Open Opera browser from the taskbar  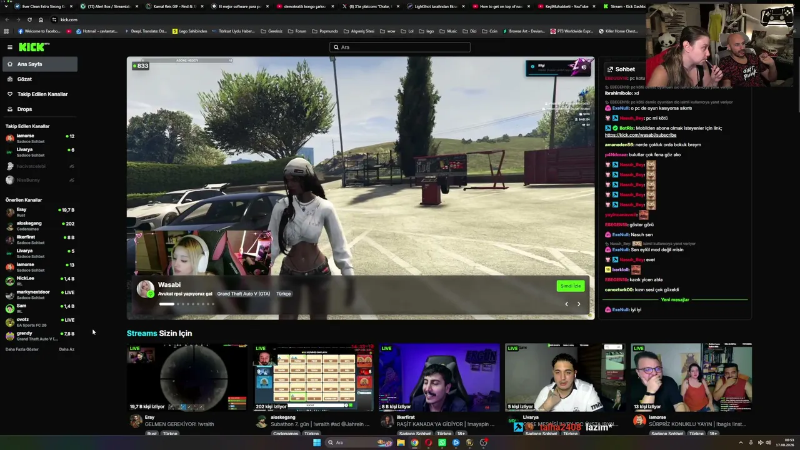pyautogui.click(x=428, y=442)
